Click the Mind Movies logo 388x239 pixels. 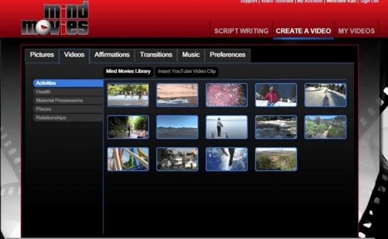point(55,18)
